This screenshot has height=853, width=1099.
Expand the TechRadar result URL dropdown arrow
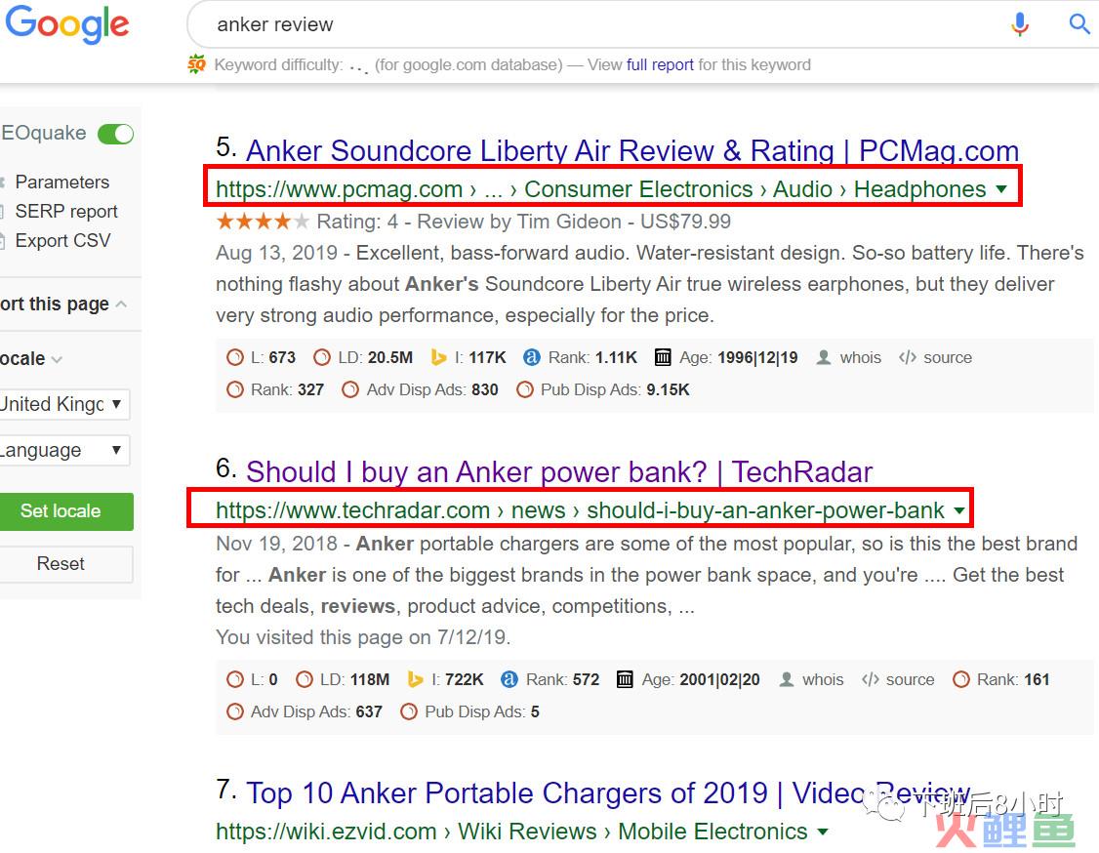coord(959,510)
